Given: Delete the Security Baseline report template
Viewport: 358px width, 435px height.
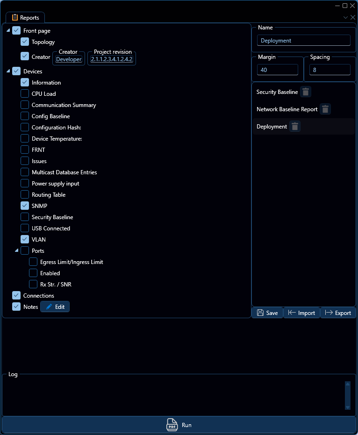Looking at the screenshot, I should 305,92.
